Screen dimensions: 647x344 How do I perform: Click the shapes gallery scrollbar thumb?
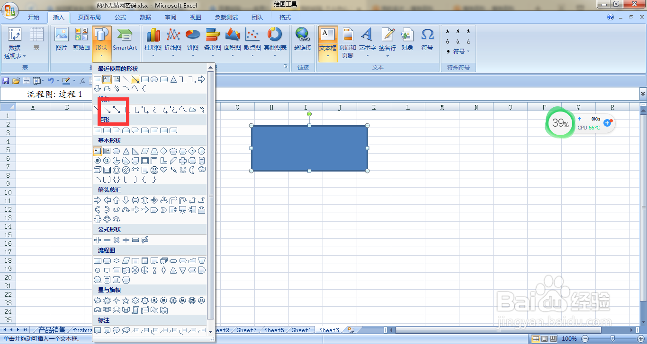click(211, 195)
